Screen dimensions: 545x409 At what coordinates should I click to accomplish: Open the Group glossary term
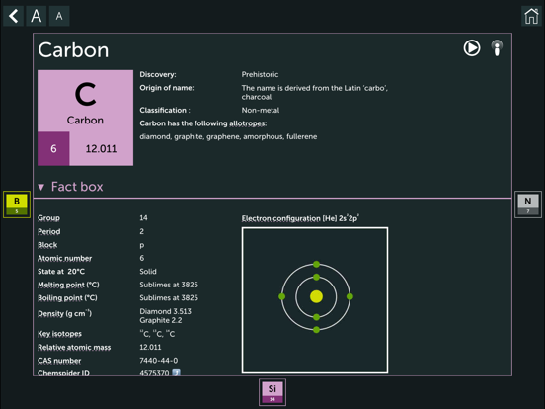pos(48,218)
